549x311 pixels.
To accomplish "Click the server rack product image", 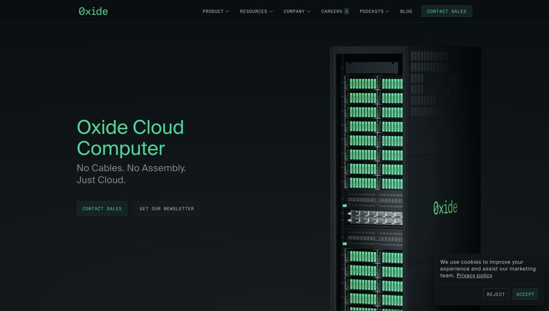I will click(405, 178).
